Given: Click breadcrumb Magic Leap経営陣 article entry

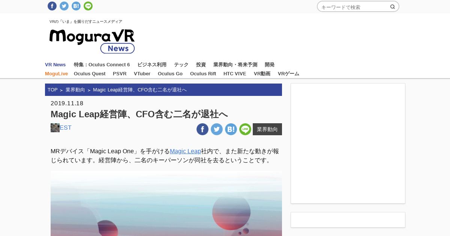Looking at the screenshot, I should pyautogui.click(x=140, y=90).
